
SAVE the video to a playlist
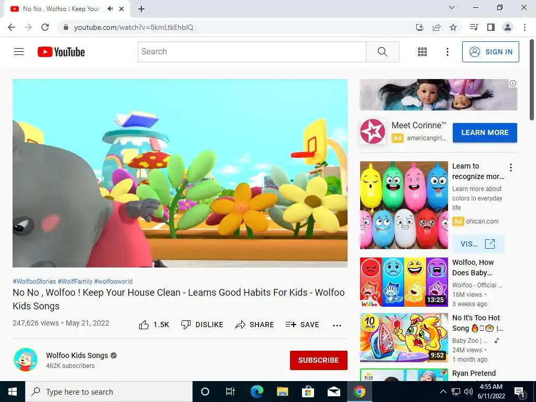pyautogui.click(x=302, y=325)
